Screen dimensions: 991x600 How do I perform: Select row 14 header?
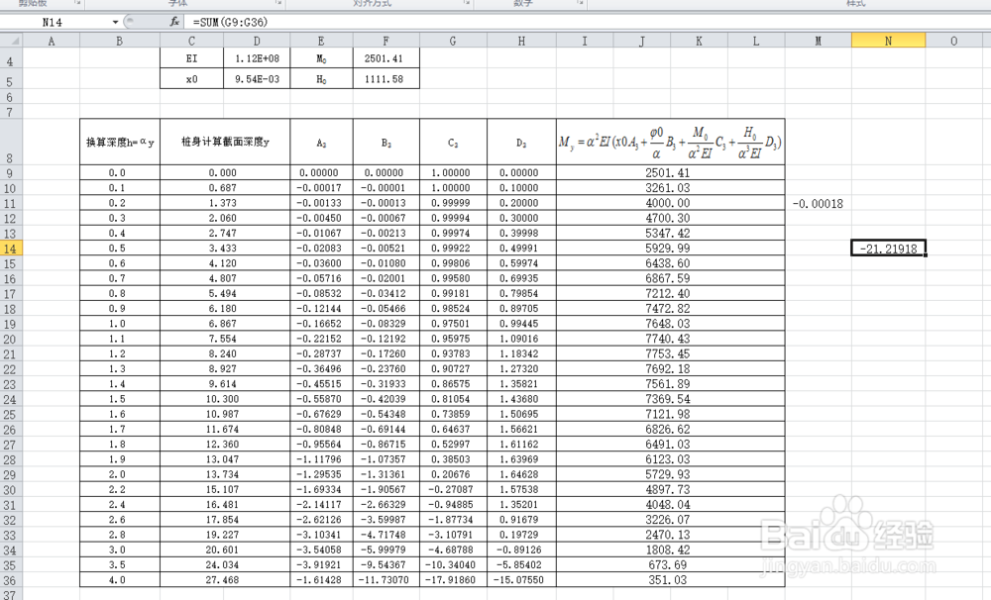11,249
